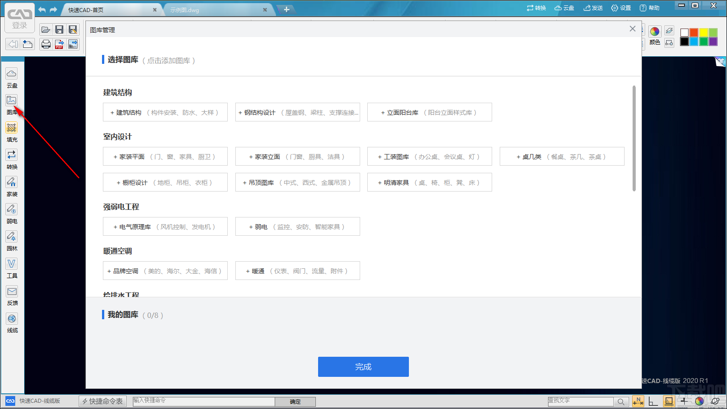Open the 快捷命令表 shortcut list button
Image resolution: width=727 pixels, height=409 pixels.
[x=102, y=401]
